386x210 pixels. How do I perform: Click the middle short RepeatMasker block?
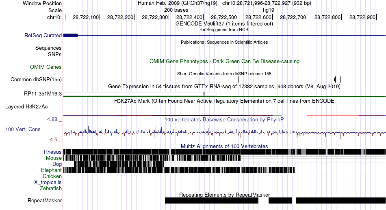pos(280,200)
